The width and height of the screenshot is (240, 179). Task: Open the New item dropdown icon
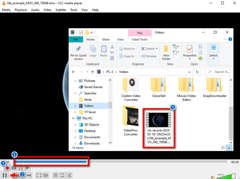click(175, 46)
